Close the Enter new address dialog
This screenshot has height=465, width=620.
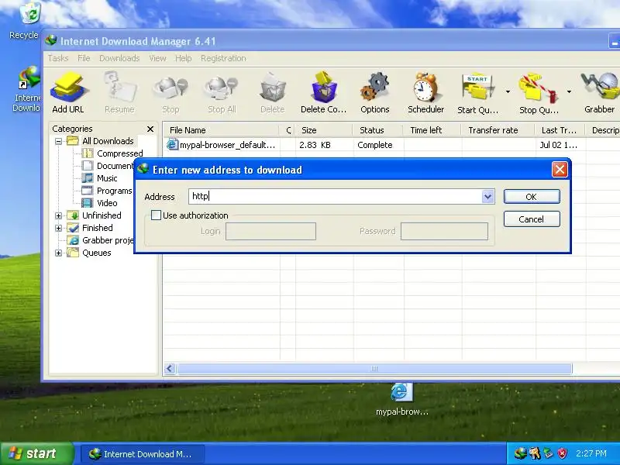click(560, 170)
